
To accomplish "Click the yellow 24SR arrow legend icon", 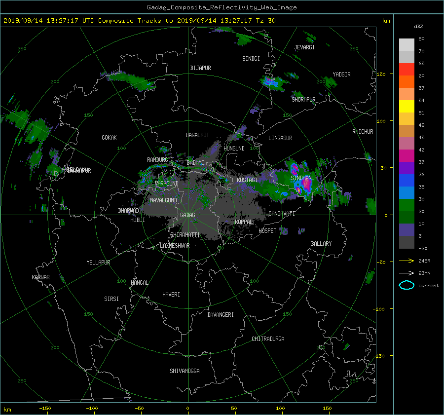I will pyautogui.click(x=407, y=261).
